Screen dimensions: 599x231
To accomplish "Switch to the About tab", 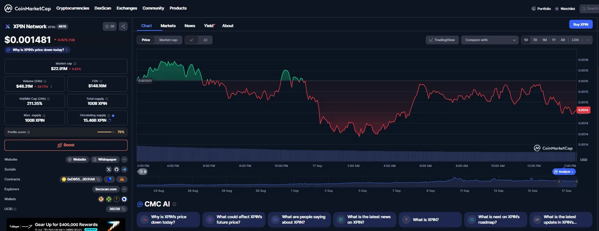I will click(x=228, y=26).
